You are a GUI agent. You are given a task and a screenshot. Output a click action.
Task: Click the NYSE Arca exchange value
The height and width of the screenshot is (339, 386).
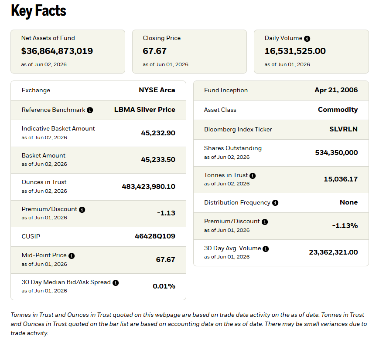(157, 90)
